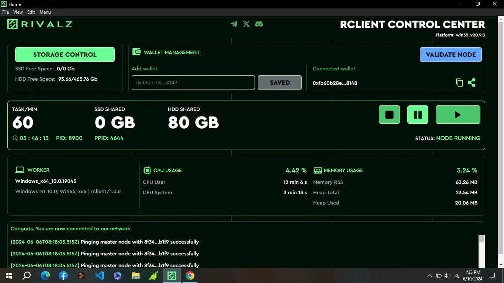Viewport: 504px width, 283px height.
Task: Select the CPU User time 12 min 6 s
Action: pyautogui.click(x=295, y=182)
